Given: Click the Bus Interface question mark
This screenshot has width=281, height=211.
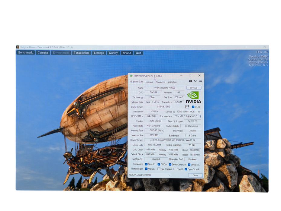Looking at the screenshot, I should click(x=200, y=116).
